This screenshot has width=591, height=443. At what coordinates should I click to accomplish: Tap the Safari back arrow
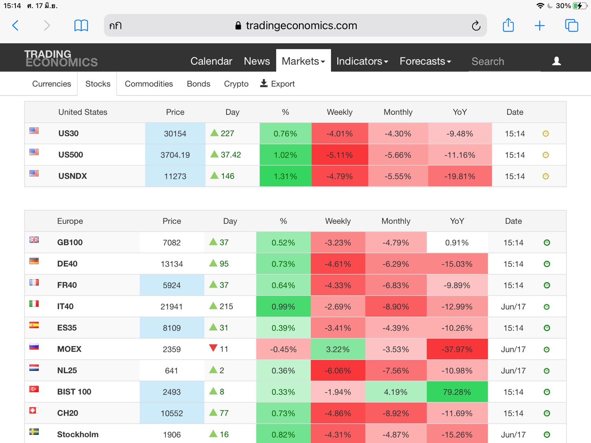click(x=15, y=26)
